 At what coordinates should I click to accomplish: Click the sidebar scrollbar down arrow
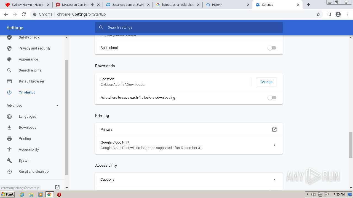click(66, 188)
